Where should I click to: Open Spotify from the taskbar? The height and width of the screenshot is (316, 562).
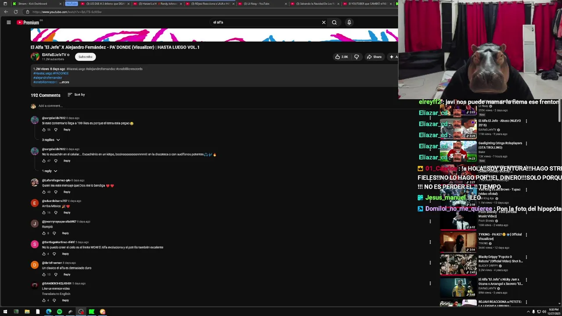click(x=59, y=312)
